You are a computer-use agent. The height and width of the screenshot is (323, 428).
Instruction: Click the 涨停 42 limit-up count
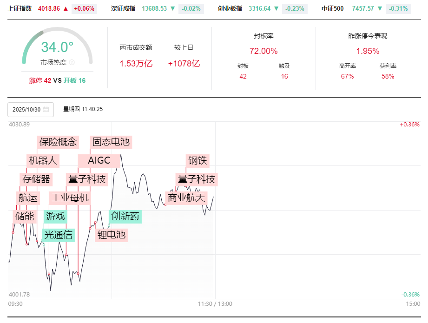click(x=40, y=80)
